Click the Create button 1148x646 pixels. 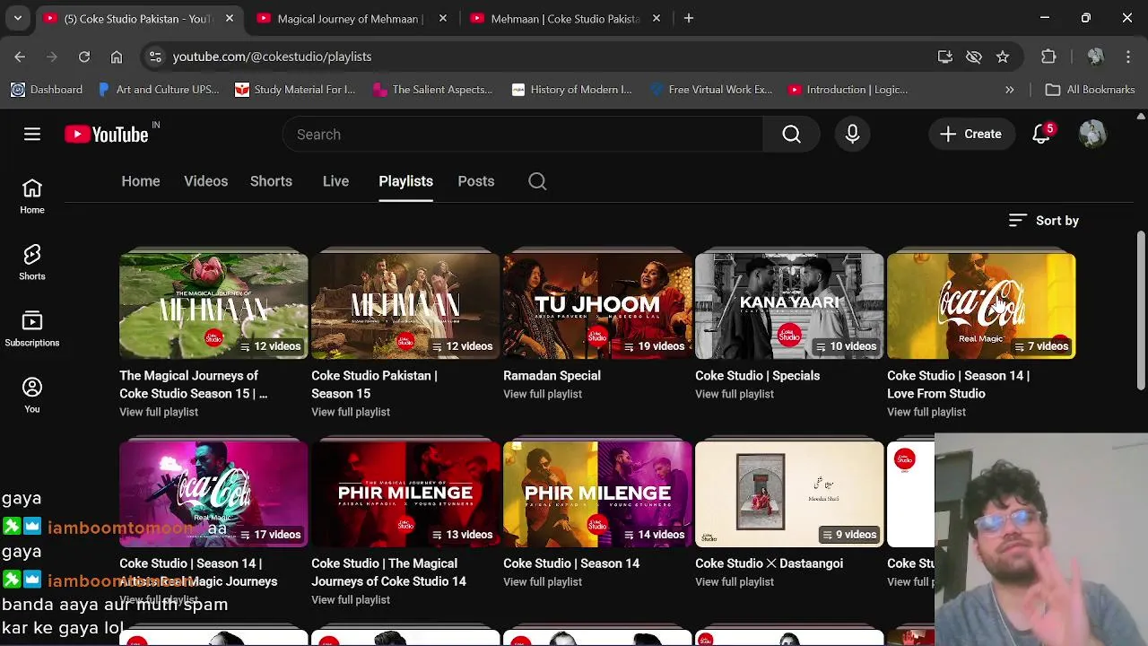coord(971,134)
